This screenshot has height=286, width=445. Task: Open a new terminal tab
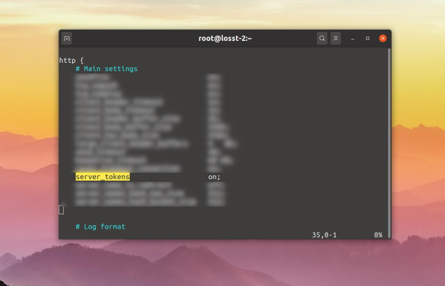[x=67, y=38]
